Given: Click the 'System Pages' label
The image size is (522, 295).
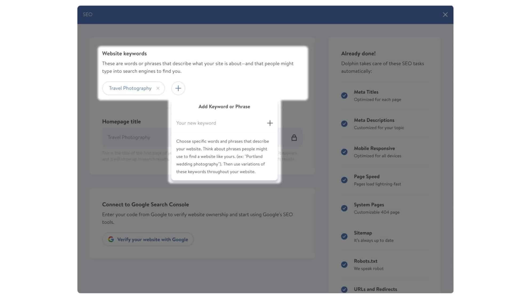Looking at the screenshot, I should (369, 205).
